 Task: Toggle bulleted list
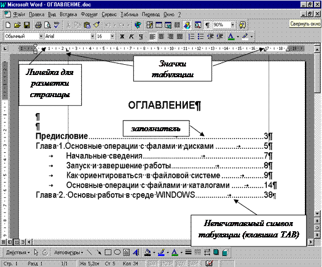201,36
